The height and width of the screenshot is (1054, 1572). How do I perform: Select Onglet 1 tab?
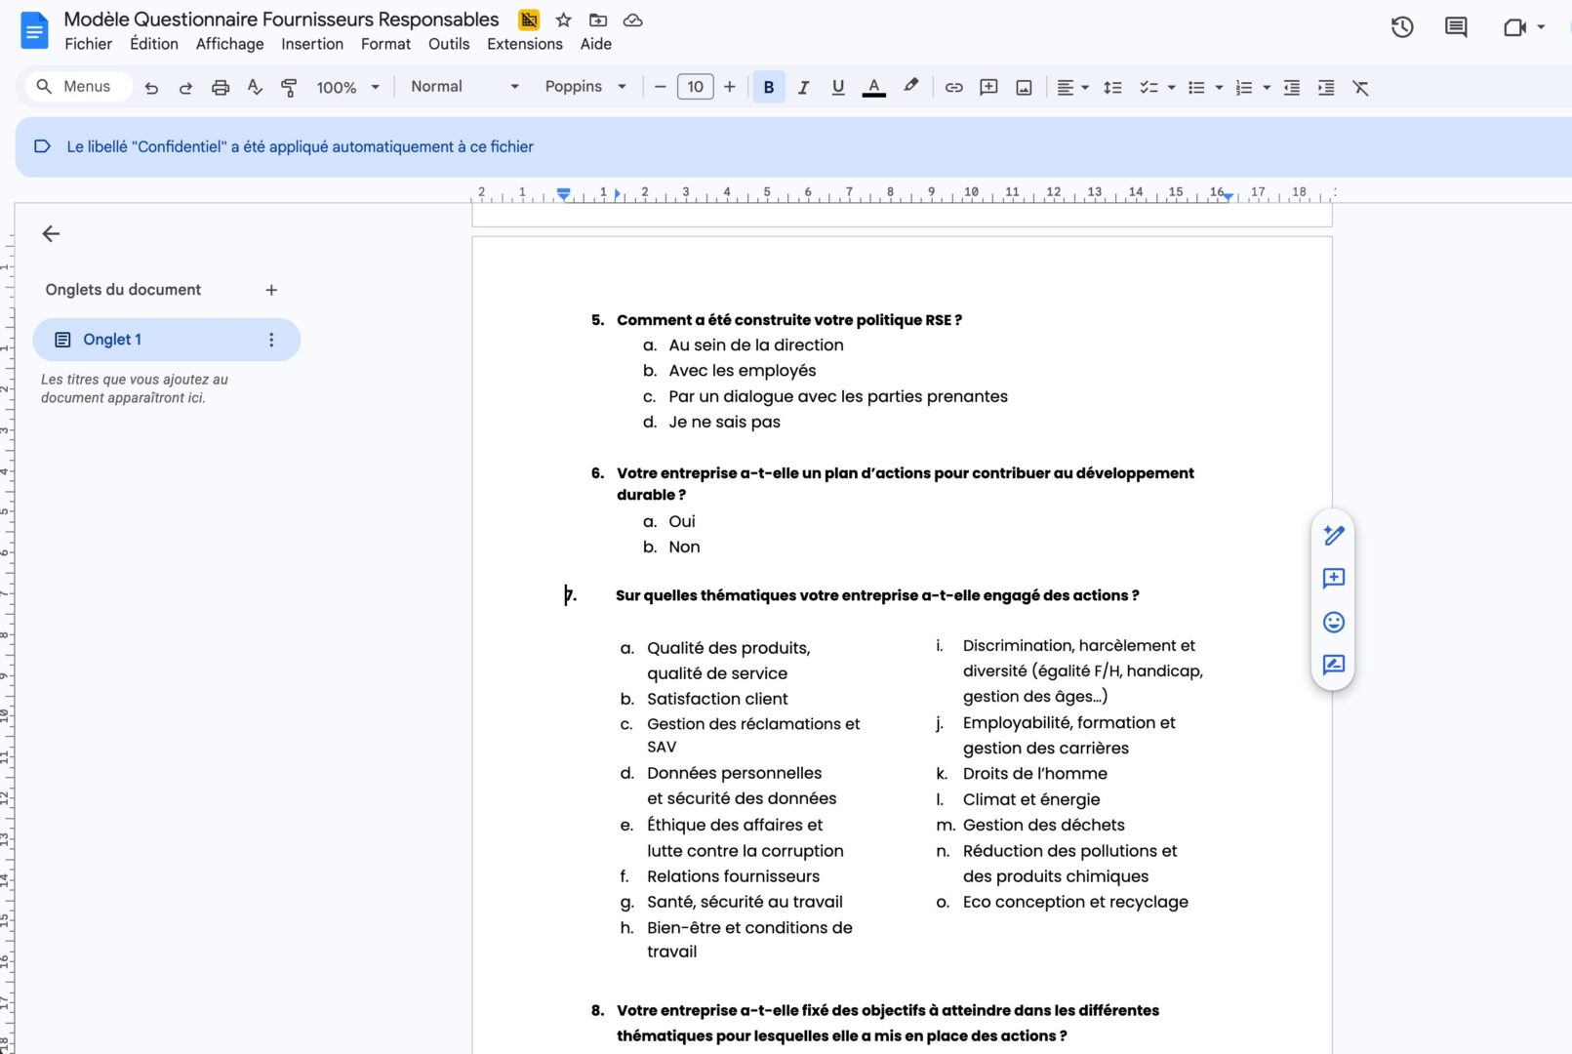click(166, 340)
